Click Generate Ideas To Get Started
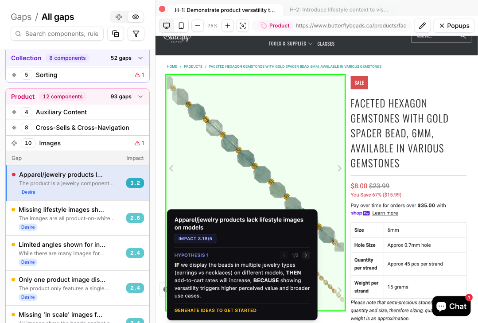478x323 pixels. coord(216,310)
